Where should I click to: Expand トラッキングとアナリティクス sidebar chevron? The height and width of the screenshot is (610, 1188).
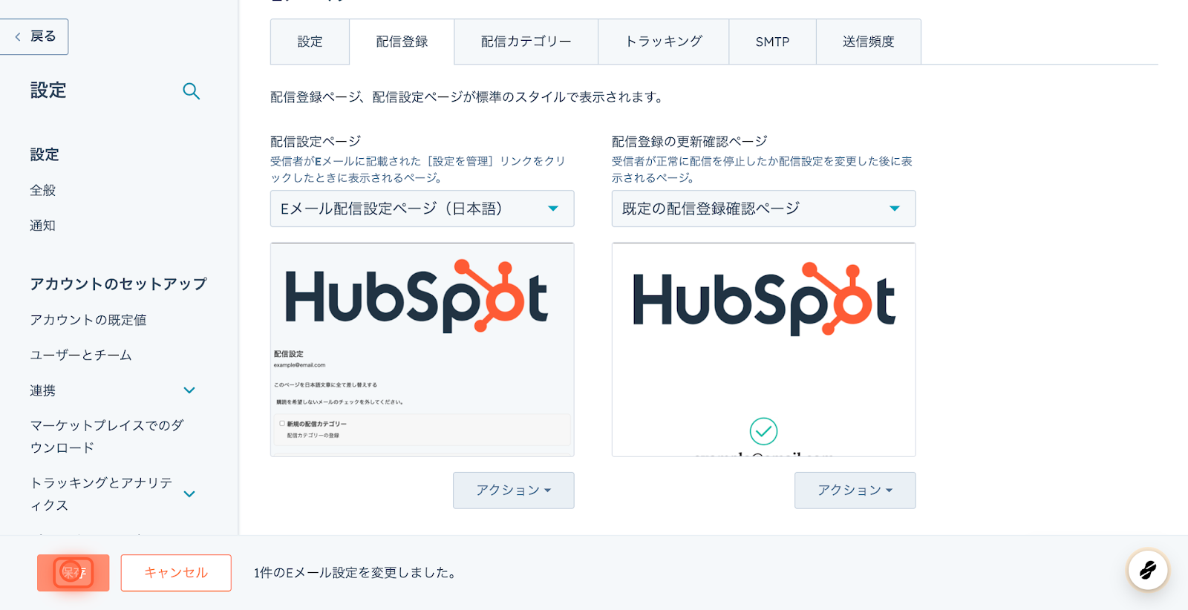[x=189, y=494]
